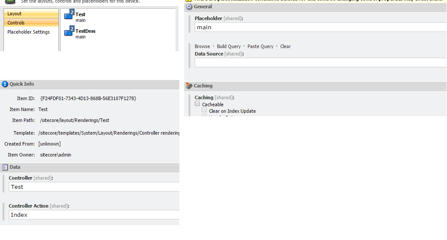Collapse the Caching section header

click(315, 86)
